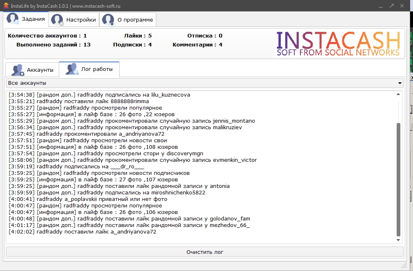Select the log line mentioning lilu_kuznecova
The height and width of the screenshot is (271, 413).
pyautogui.click(x=99, y=95)
